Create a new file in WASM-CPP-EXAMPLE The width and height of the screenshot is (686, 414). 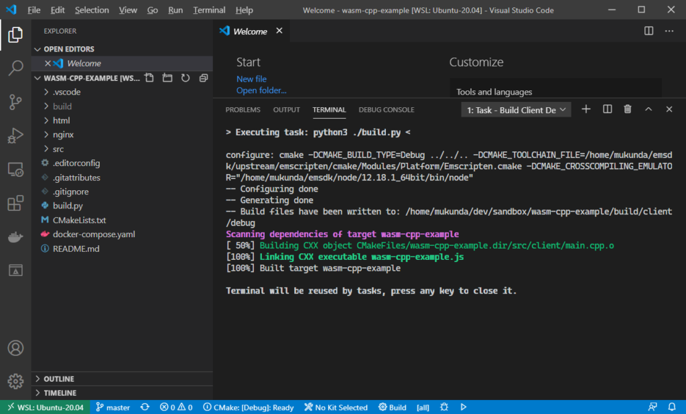[149, 78]
